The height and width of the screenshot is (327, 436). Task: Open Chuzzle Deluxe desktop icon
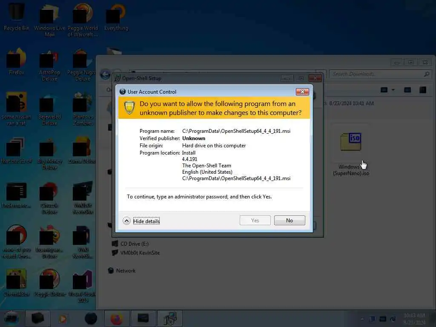tap(49, 198)
